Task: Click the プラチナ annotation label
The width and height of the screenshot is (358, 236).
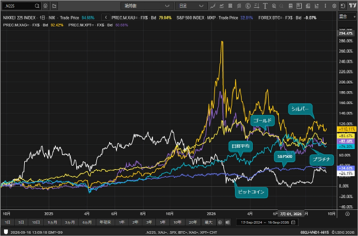Action: click(322, 160)
